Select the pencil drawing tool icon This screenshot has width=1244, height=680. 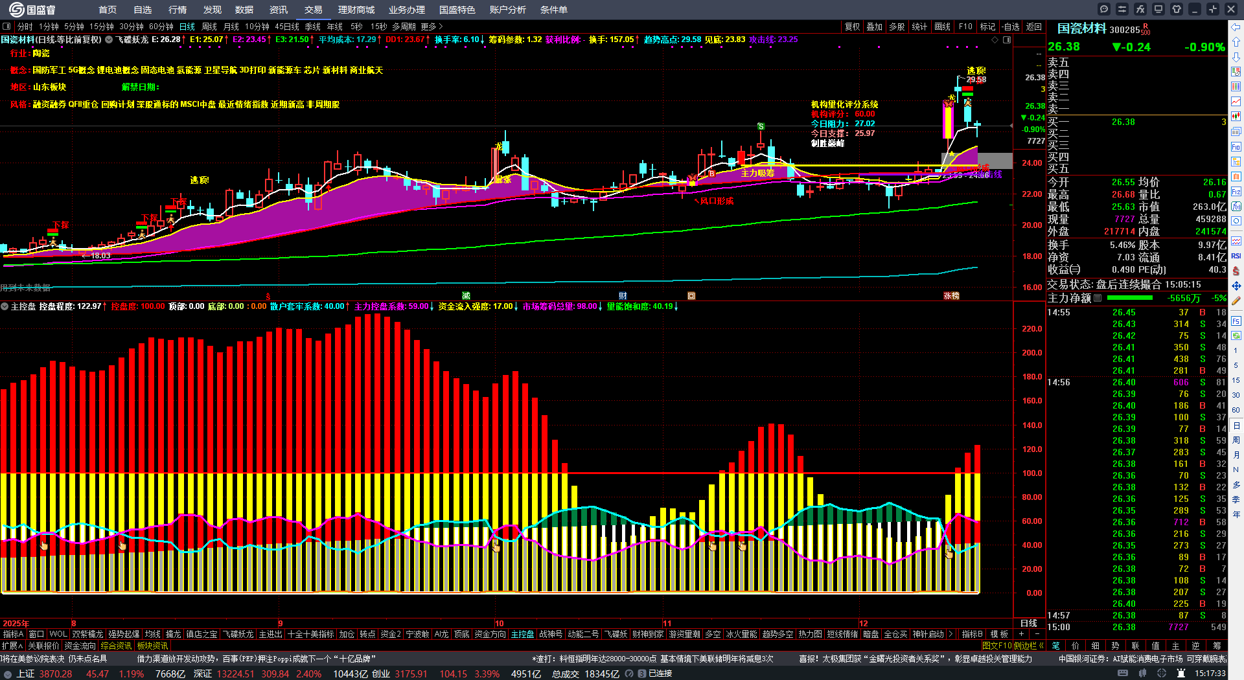1236,301
